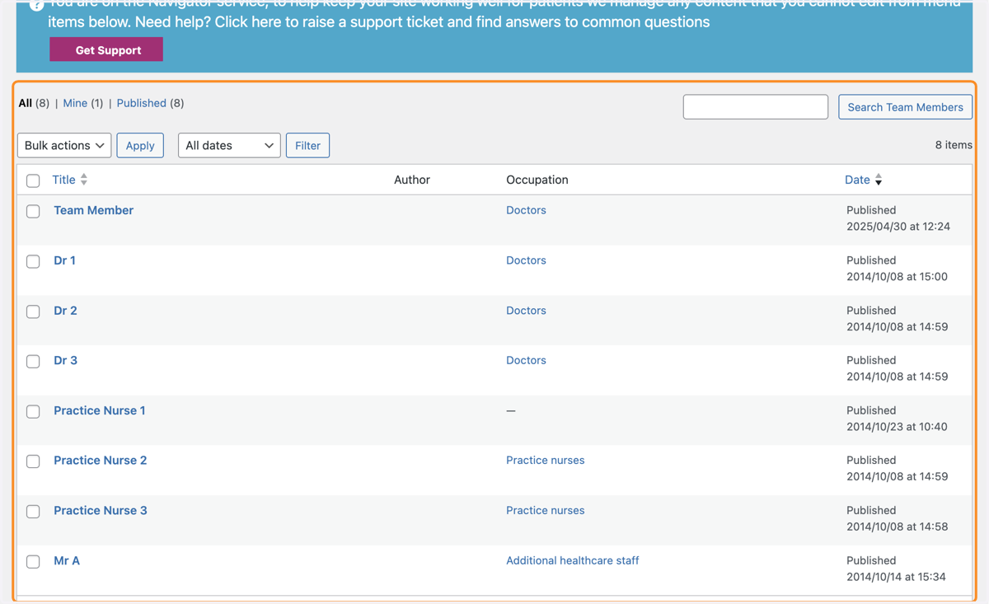This screenshot has height=604, width=989.
Task: Select the Dr 1 row checkbox
Action: coord(33,261)
